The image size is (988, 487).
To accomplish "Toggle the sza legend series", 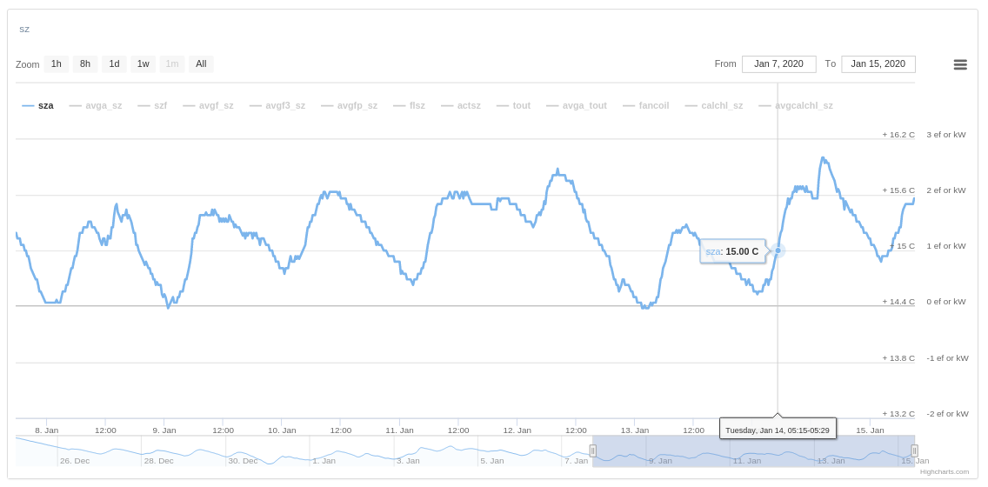I will click(x=37, y=106).
